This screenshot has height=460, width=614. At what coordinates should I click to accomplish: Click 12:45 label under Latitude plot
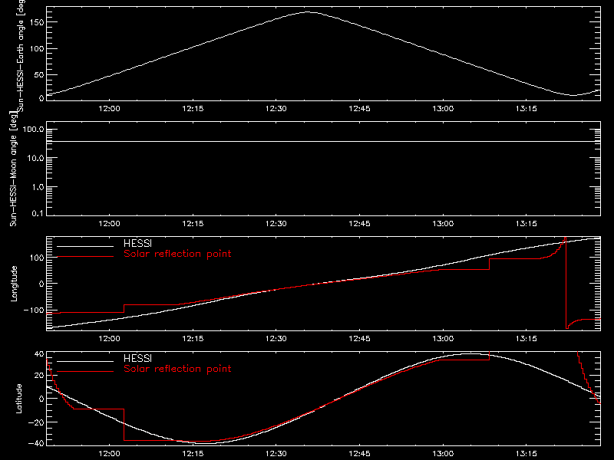(x=359, y=454)
